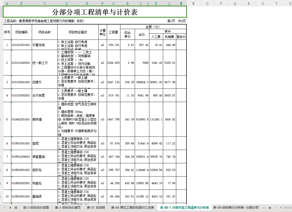Select the 回填方 item name cell
This screenshot has height=212, width=292.
[x=45, y=82]
